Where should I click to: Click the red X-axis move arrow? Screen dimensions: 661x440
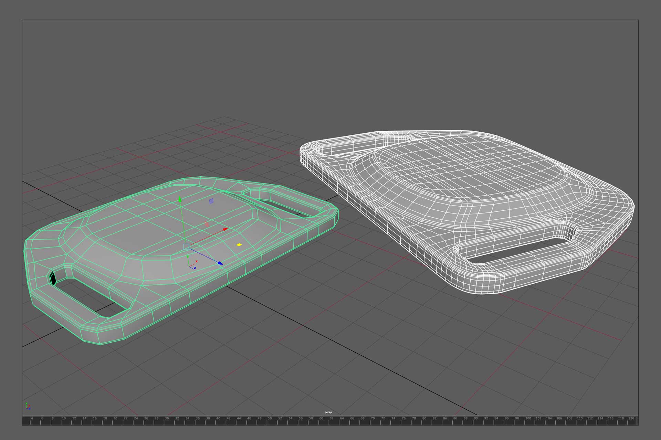coord(225,229)
